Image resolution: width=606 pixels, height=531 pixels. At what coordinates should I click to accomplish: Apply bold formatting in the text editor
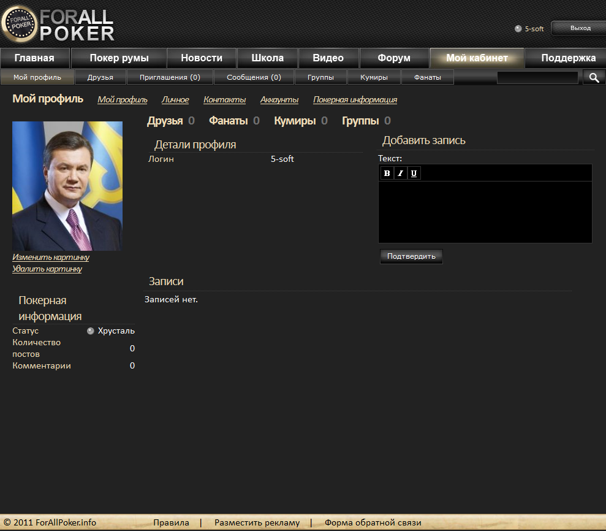pyautogui.click(x=387, y=174)
